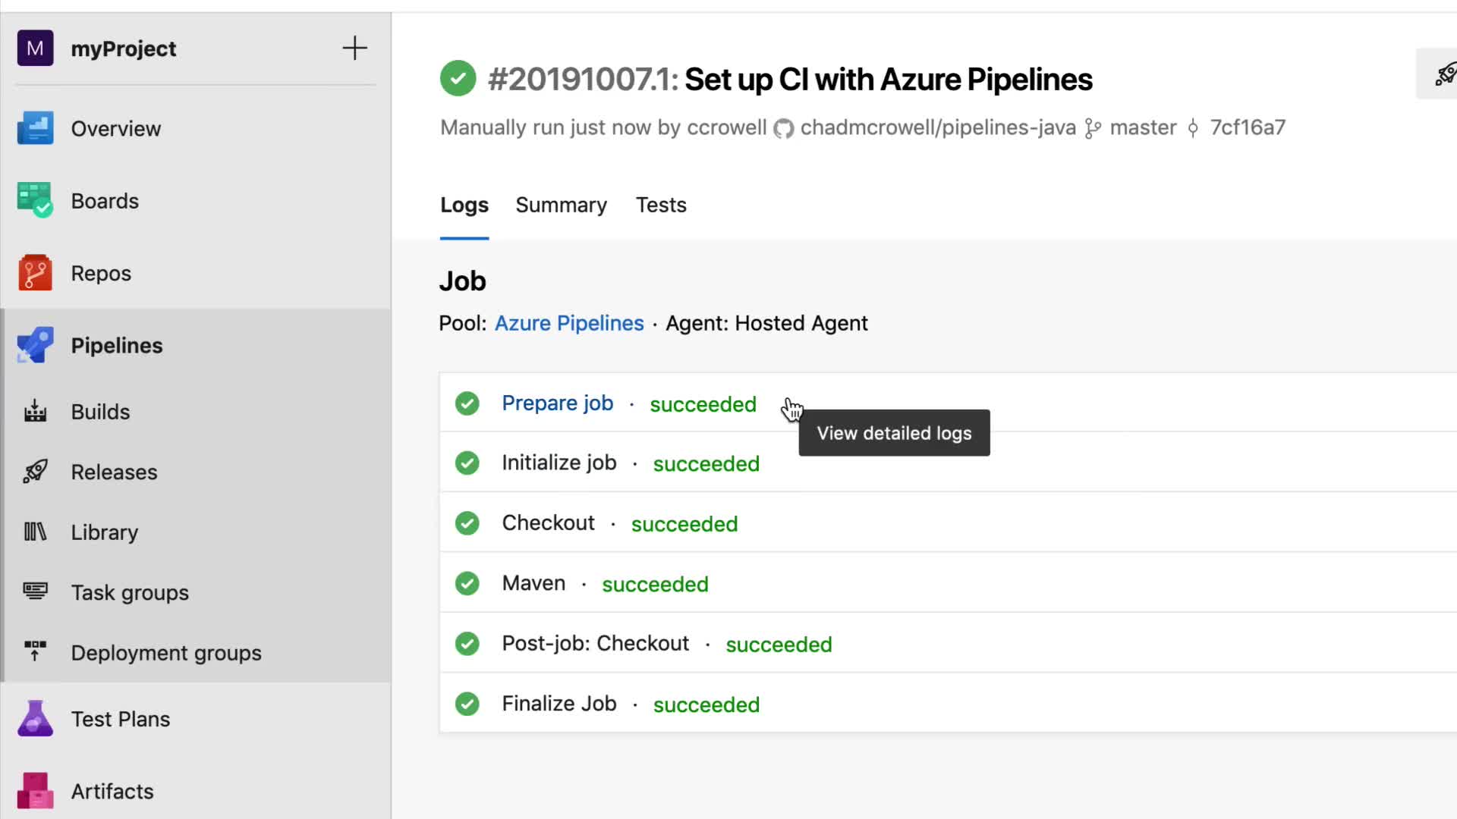Switch to the Summary tab
This screenshot has width=1457, height=819.
point(561,205)
